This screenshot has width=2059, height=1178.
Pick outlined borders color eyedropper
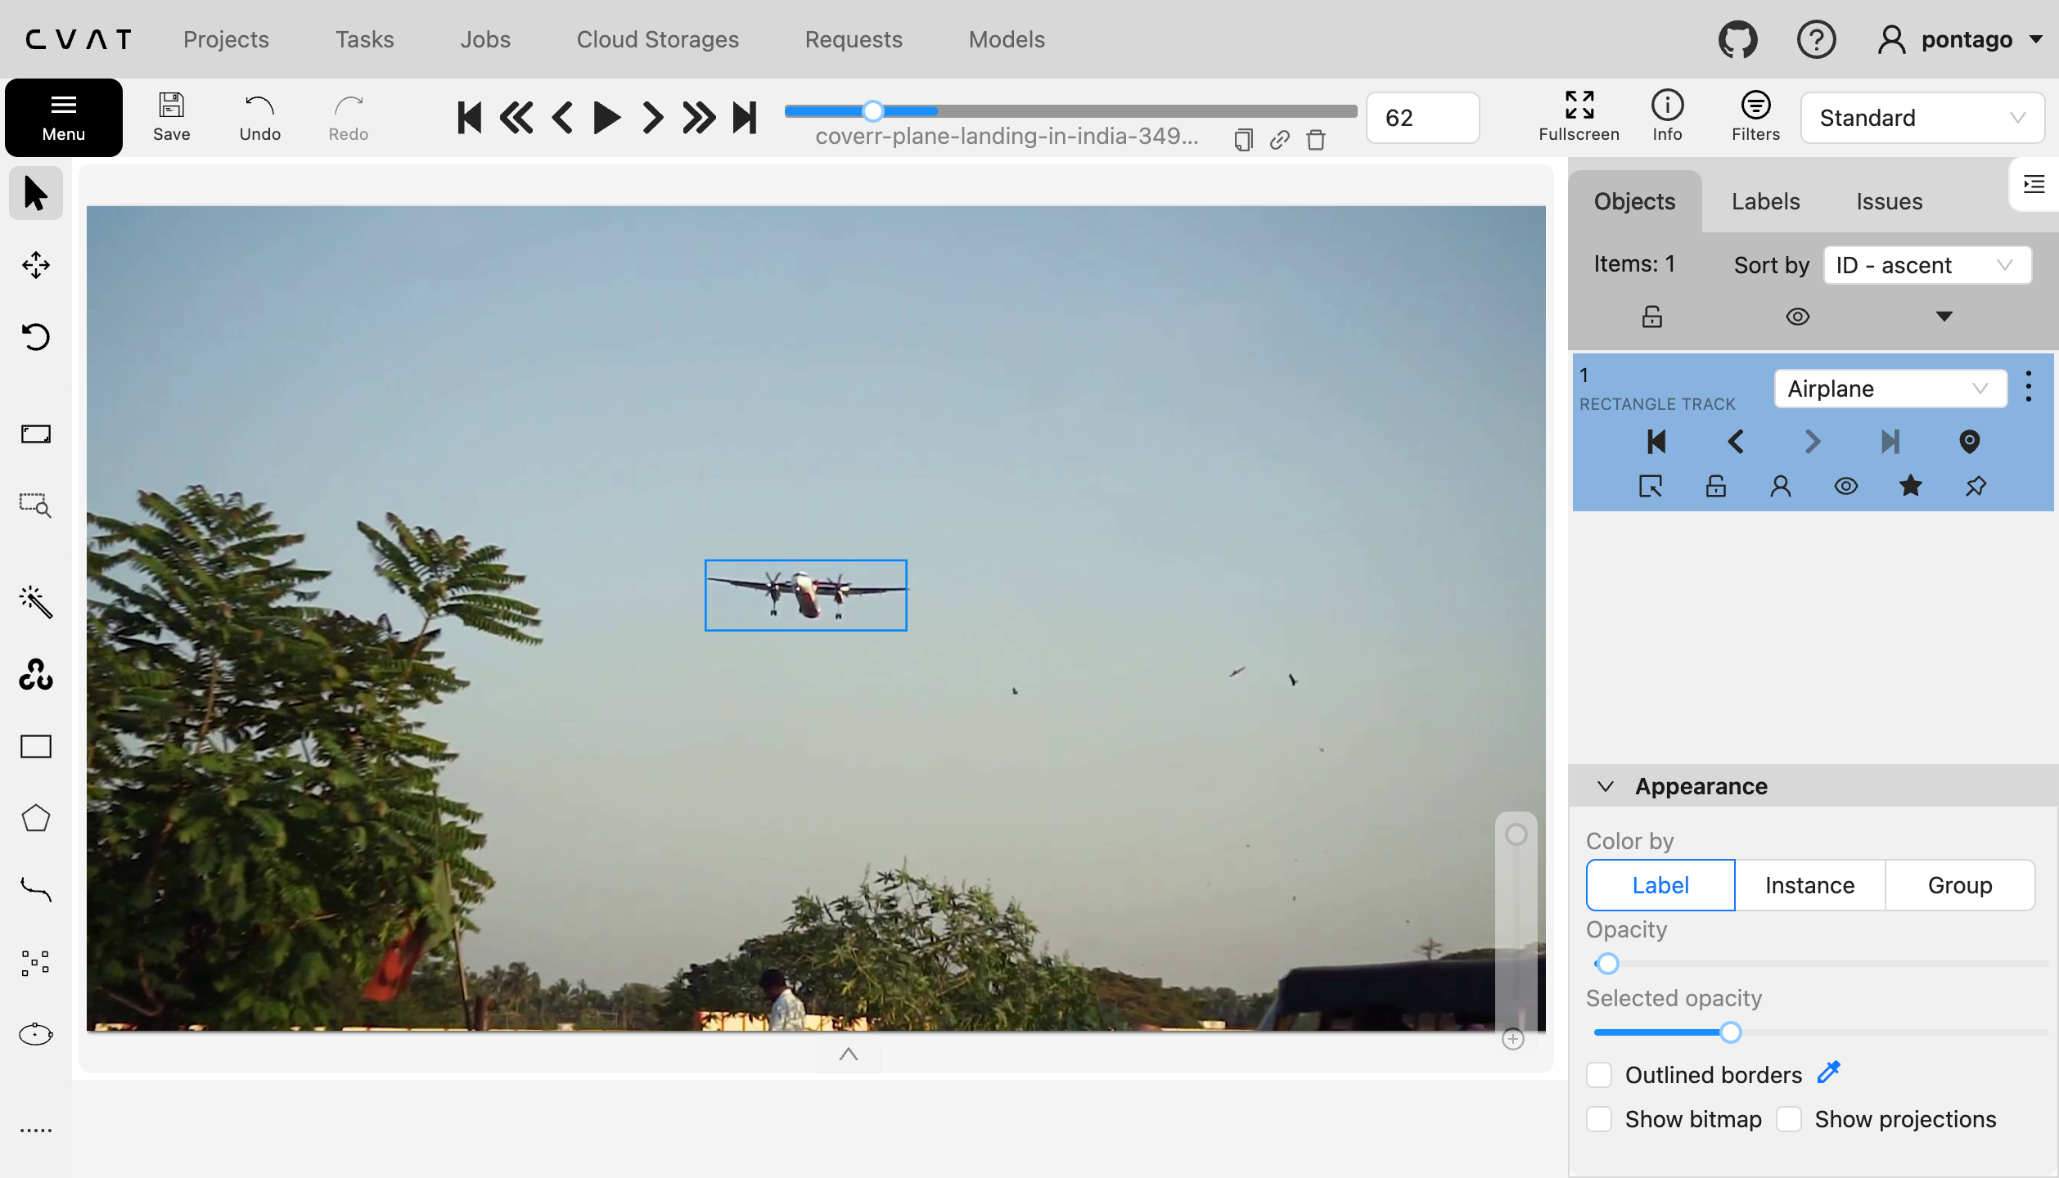pos(1829,1072)
